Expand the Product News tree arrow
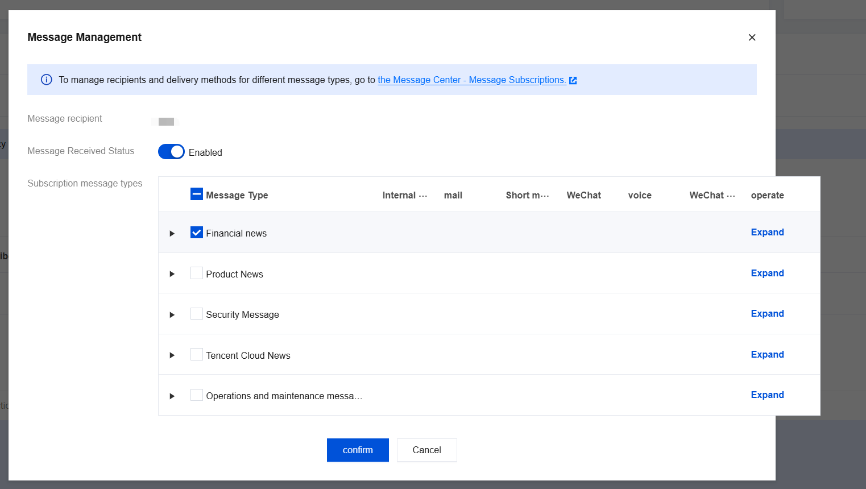This screenshot has width=866, height=489. pyautogui.click(x=172, y=274)
